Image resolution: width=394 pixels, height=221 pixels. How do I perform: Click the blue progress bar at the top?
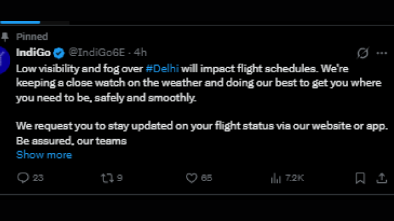[x=20, y=22]
